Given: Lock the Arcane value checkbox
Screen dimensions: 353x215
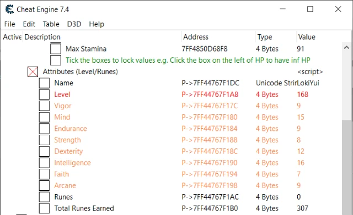Looking at the screenshot, I should coord(44,186).
